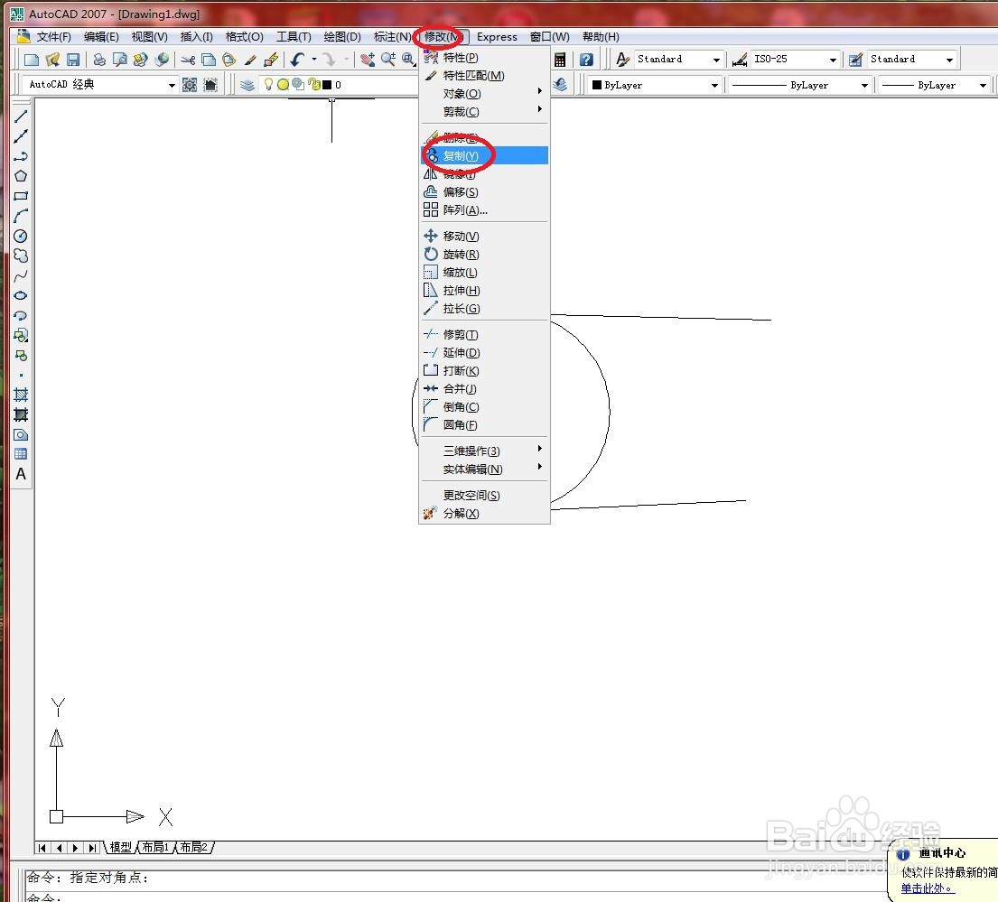Click the black layer 0 color square

[x=327, y=85]
